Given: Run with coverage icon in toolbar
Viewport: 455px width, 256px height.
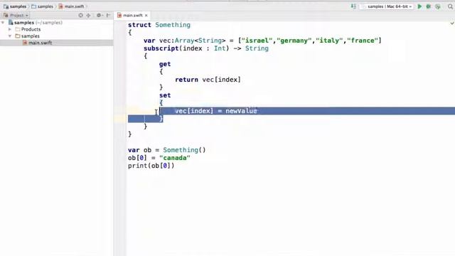Looking at the screenshot, I should coord(438,6).
